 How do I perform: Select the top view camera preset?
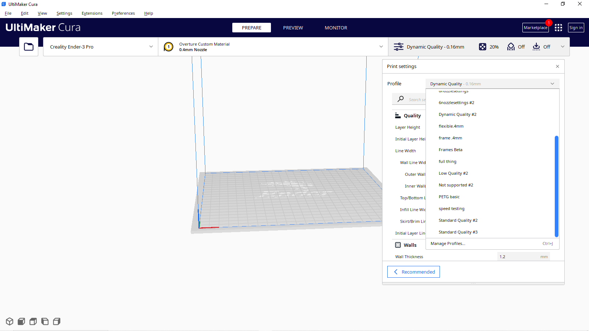click(33, 321)
